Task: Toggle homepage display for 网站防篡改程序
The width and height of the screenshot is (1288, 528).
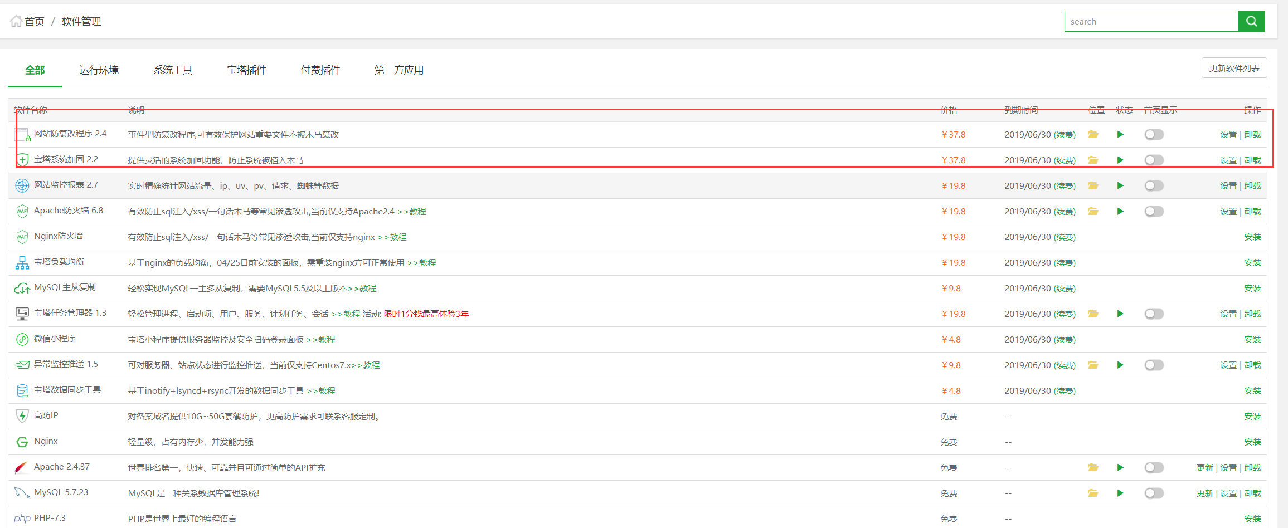Action: click(1154, 134)
